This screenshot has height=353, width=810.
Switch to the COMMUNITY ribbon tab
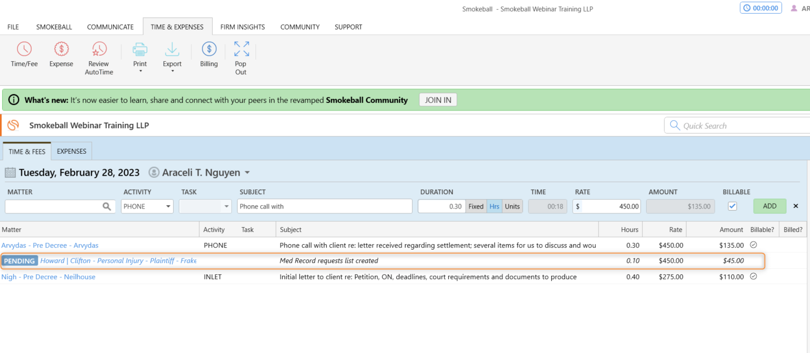pos(300,27)
